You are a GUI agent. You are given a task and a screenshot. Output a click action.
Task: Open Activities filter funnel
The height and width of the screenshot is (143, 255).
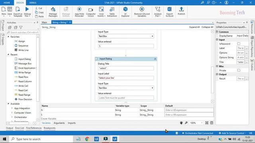pos(21,27)
